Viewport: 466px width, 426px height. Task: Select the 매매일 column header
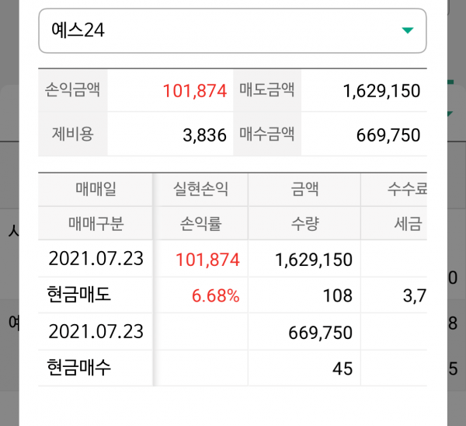tap(96, 189)
